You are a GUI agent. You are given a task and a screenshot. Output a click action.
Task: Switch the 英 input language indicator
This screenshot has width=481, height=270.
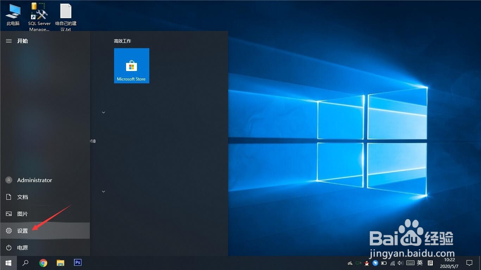coord(420,263)
